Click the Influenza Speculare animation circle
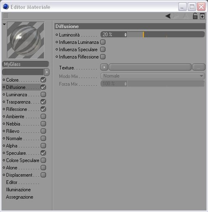The width and height of the screenshot is (208, 212). click(57, 50)
